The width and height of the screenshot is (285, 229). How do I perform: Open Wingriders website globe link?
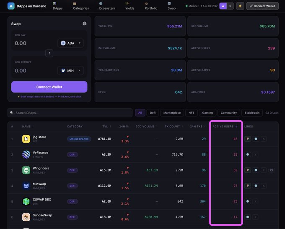pyautogui.click(x=256, y=170)
